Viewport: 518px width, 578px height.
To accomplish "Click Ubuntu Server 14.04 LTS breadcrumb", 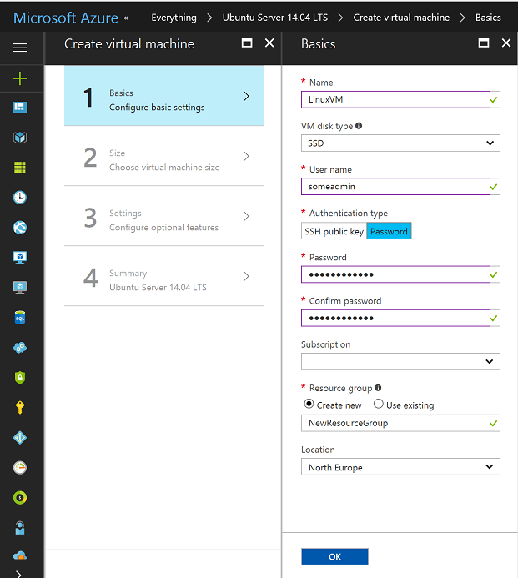I will tap(275, 18).
